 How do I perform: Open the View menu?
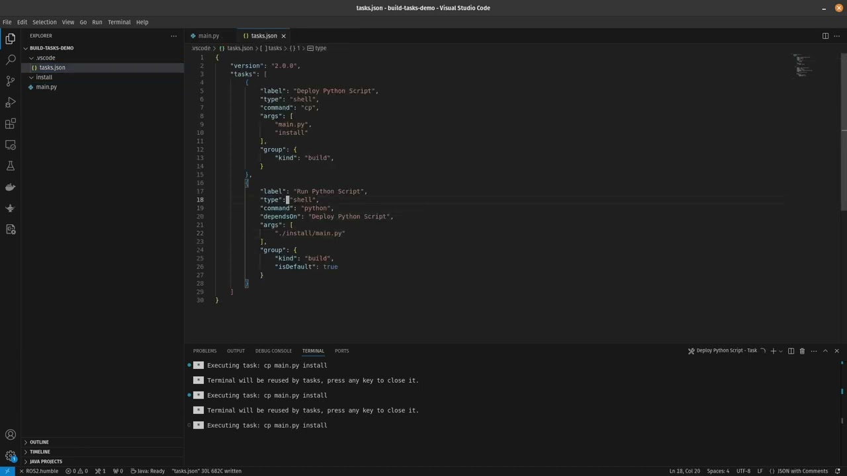click(x=68, y=22)
